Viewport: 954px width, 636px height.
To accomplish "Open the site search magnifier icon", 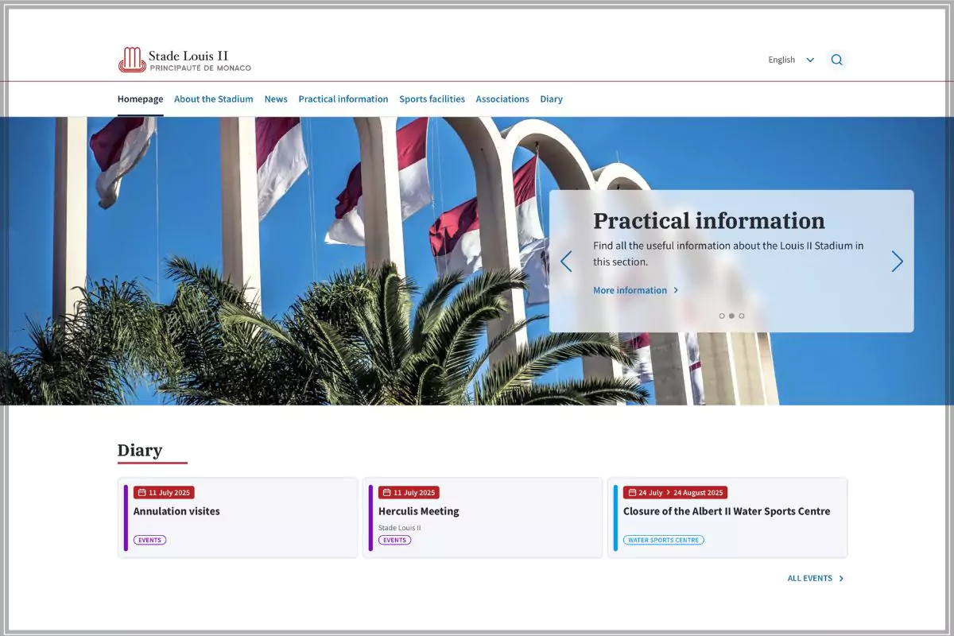I will 836,60.
